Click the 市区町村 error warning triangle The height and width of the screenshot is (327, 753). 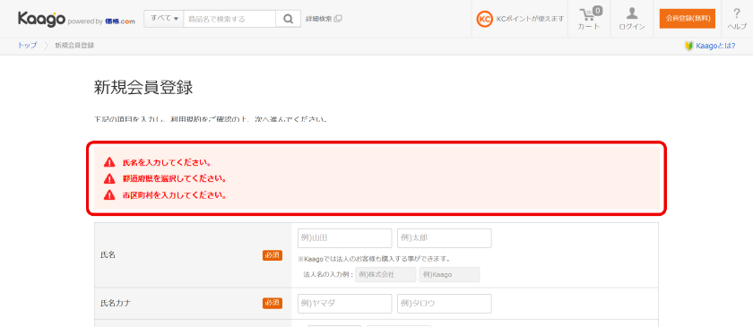point(109,195)
